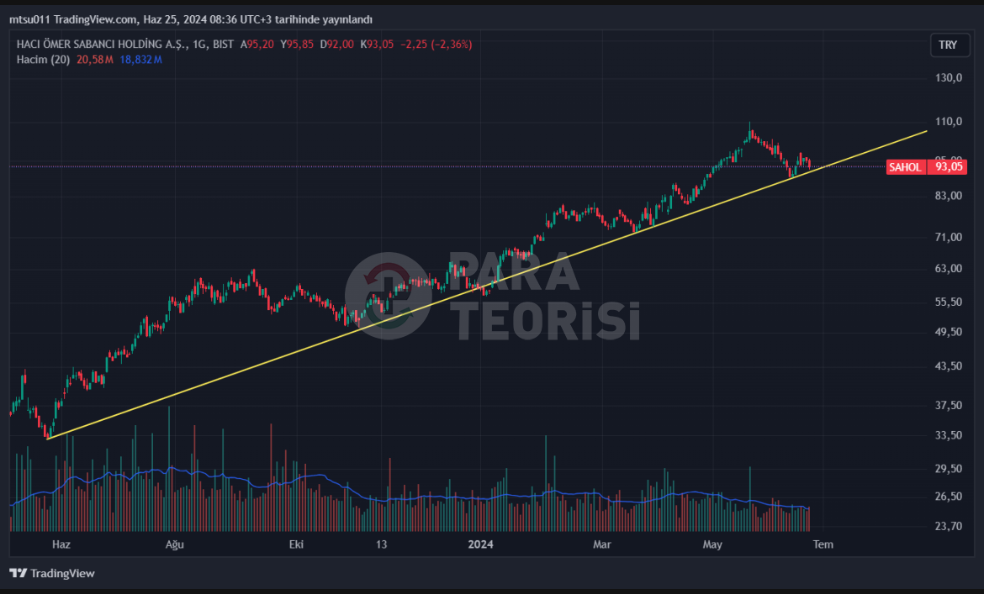Screen dimensions: 984x594
Task: Click the high value Y95,85
Action: pyautogui.click(x=297, y=45)
